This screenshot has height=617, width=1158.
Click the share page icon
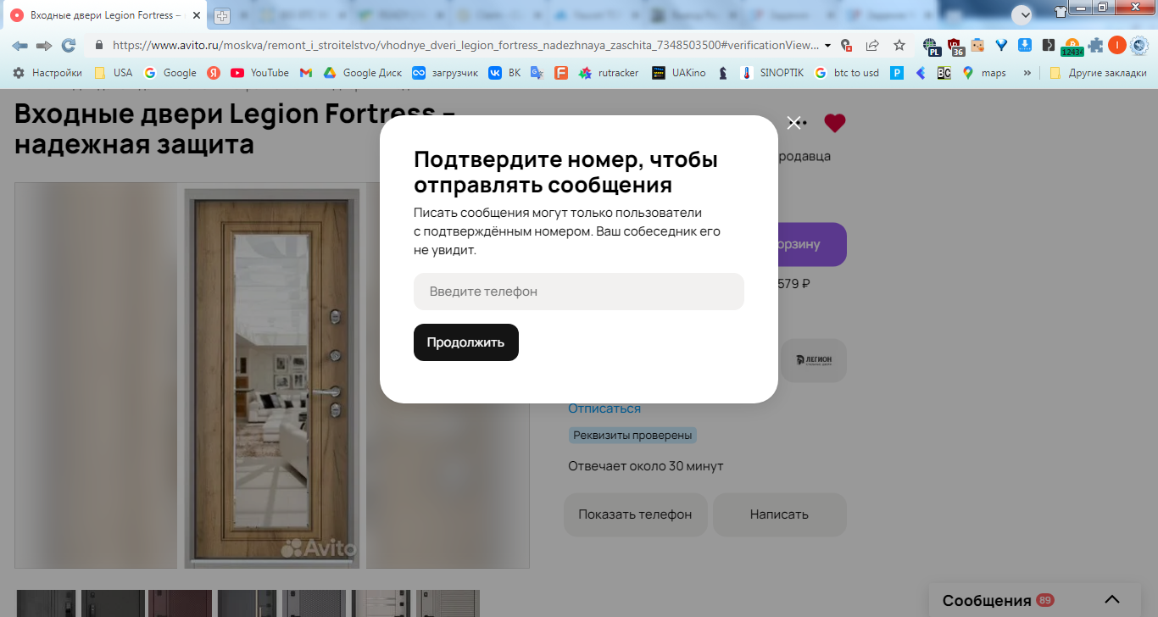[x=872, y=46]
